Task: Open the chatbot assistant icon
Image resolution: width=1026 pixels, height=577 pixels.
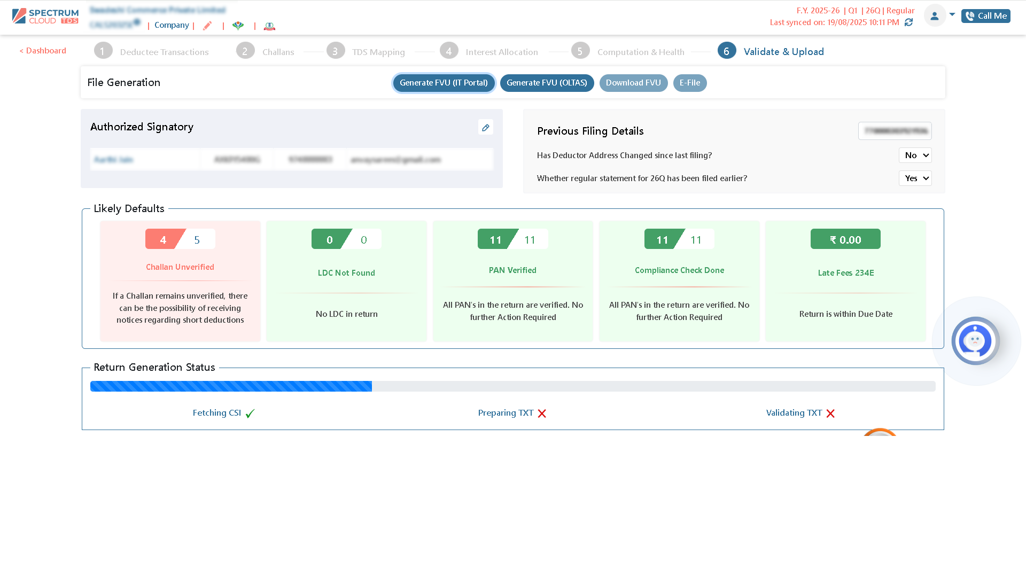Action: pos(975,341)
